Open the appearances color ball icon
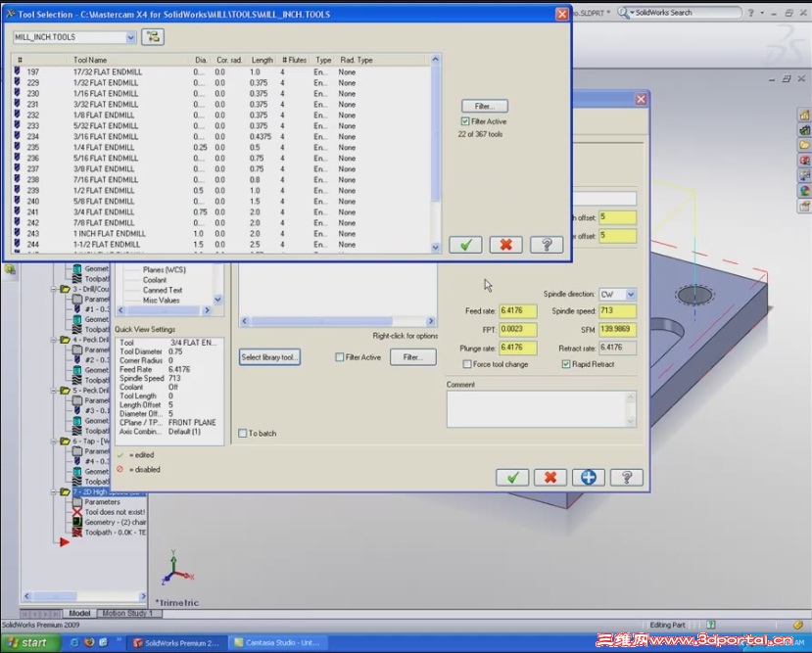 click(x=804, y=191)
